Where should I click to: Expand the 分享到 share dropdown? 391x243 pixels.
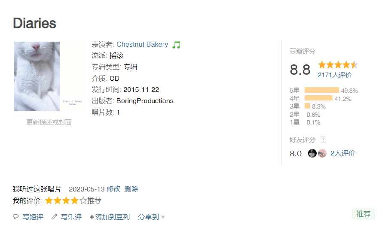[151, 217]
